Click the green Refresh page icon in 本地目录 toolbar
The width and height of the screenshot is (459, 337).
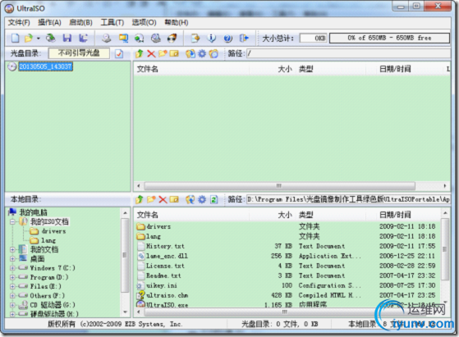(214, 199)
